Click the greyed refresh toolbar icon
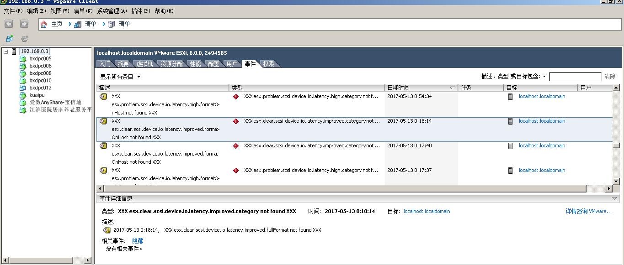The height and width of the screenshot is (265, 624). [25, 39]
